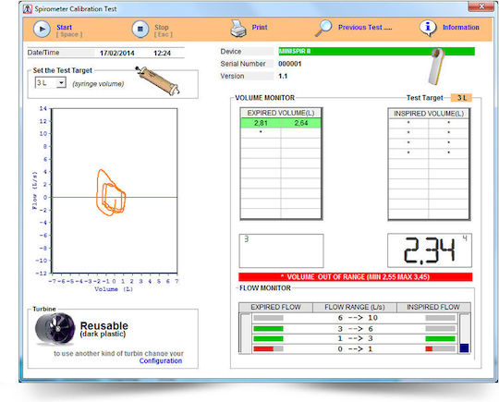Viewport: 499px width, 402px height.
Task: Click the (syringe volume) caption
Action: pos(98,84)
